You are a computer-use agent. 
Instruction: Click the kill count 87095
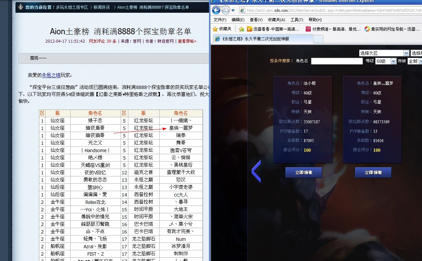(x=309, y=140)
